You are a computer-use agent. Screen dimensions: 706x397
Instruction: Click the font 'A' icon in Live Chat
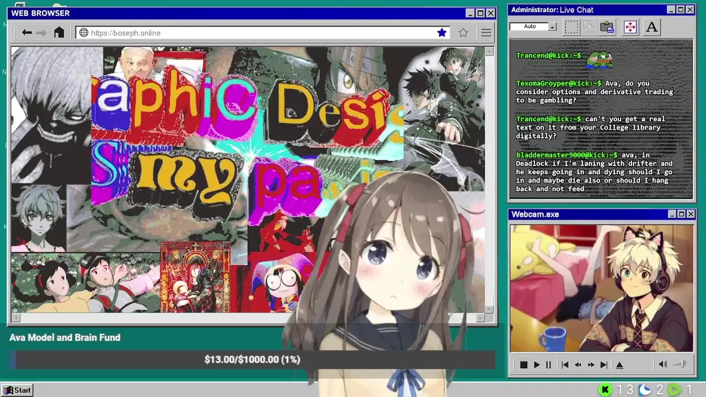(x=651, y=27)
